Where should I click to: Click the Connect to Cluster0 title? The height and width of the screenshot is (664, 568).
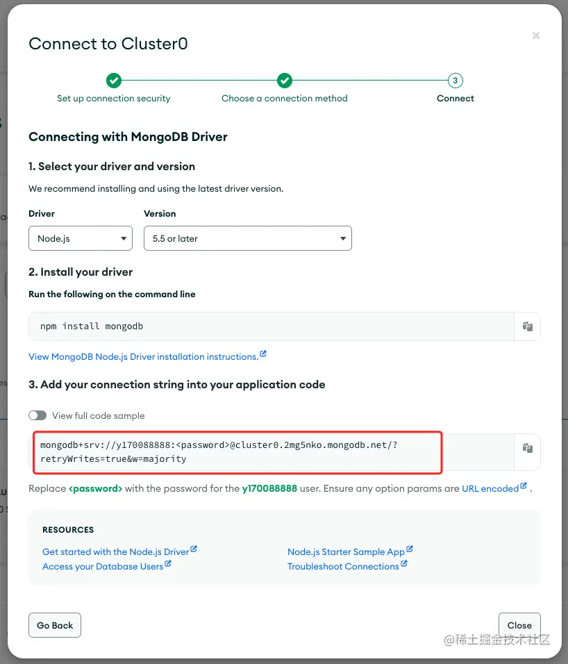click(108, 44)
